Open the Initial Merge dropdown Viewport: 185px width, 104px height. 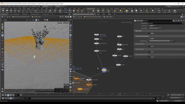click(156, 28)
